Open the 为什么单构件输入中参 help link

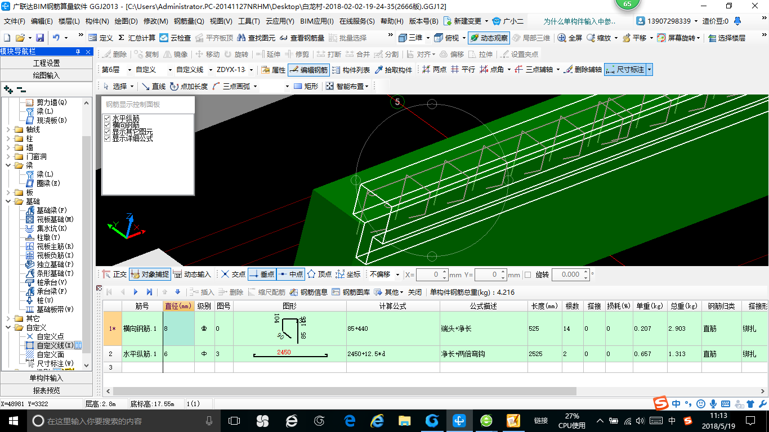(x=580, y=21)
